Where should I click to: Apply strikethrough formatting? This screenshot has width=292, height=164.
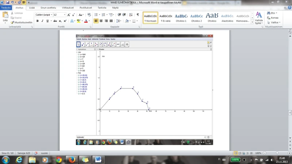(x=55, y=21)
